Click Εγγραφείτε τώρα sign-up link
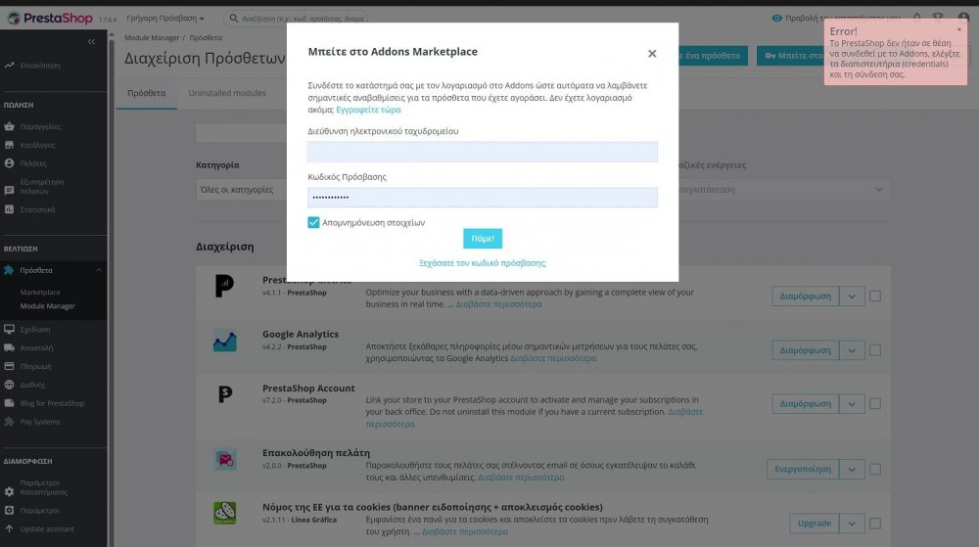The height and width of the screenshot is (547, 979). click(x=368, y=110)
